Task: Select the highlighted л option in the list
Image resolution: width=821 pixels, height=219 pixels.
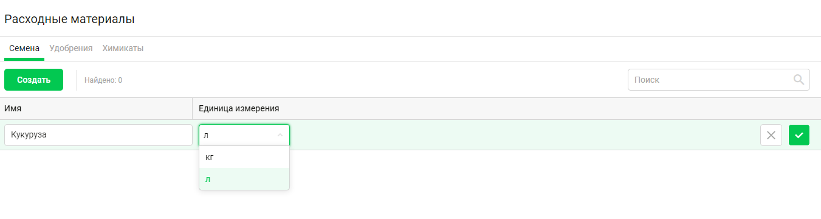Action: 244,179
